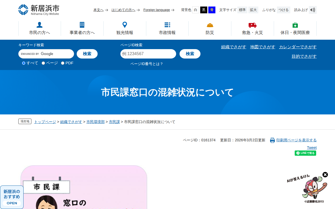Click the speaker read-aloud icon
The width and height of the screenshot is (335, 209).
(x=313, y=10)
